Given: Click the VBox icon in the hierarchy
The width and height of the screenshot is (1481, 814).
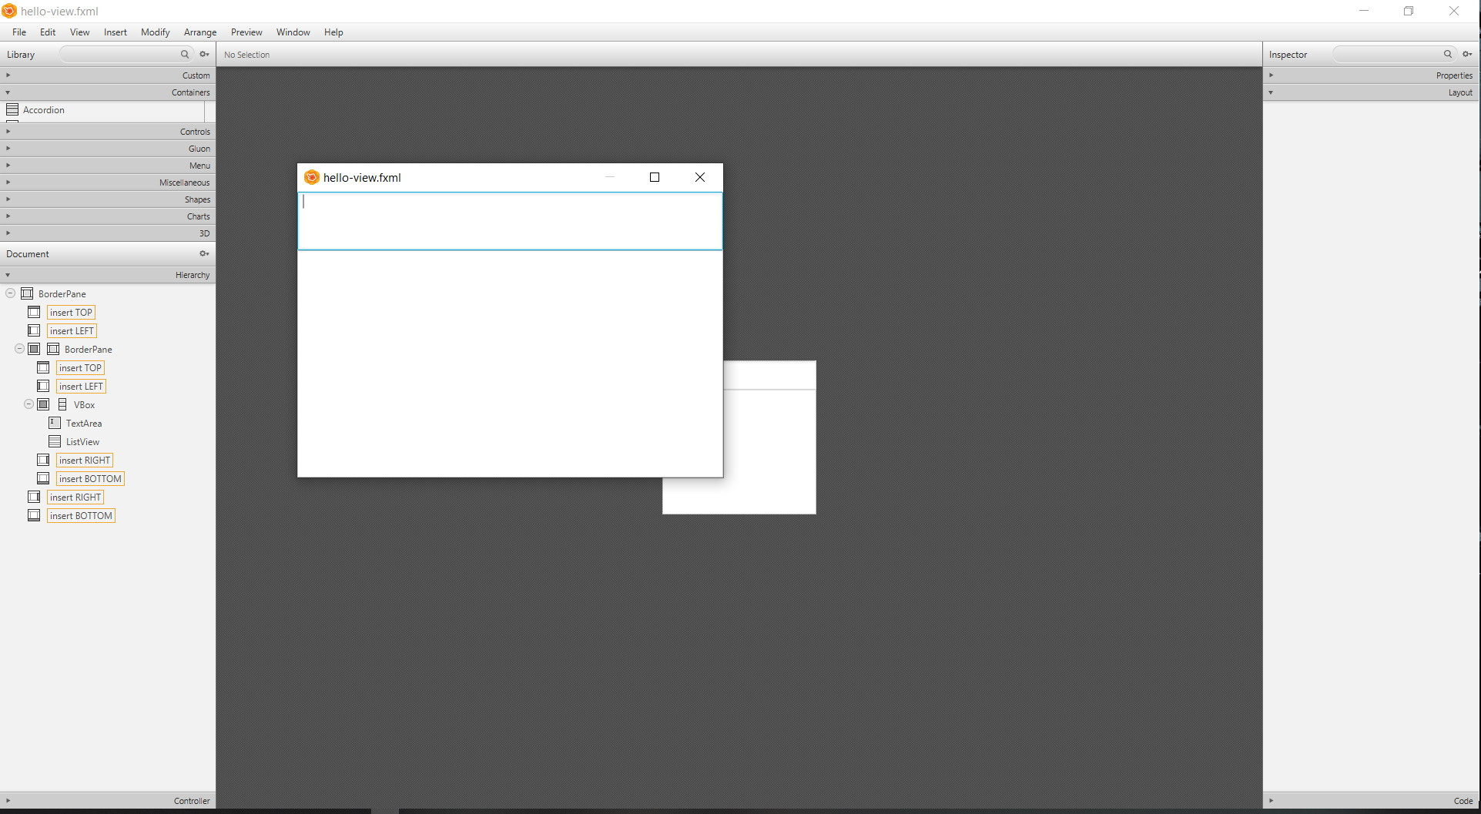Looking at the screenshot, I should click(x=63, y=404).
